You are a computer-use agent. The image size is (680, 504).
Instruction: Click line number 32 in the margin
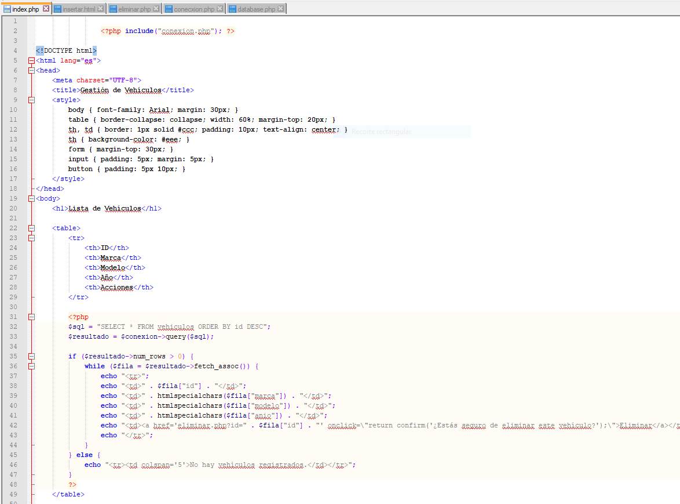(14, 327)
